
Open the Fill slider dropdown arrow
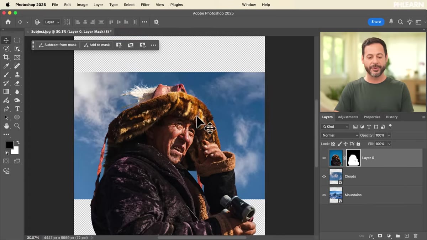click(x=389, y=144)
